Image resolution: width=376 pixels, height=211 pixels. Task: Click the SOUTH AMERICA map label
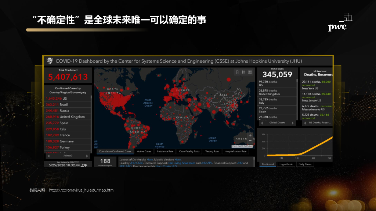(137, 130)
